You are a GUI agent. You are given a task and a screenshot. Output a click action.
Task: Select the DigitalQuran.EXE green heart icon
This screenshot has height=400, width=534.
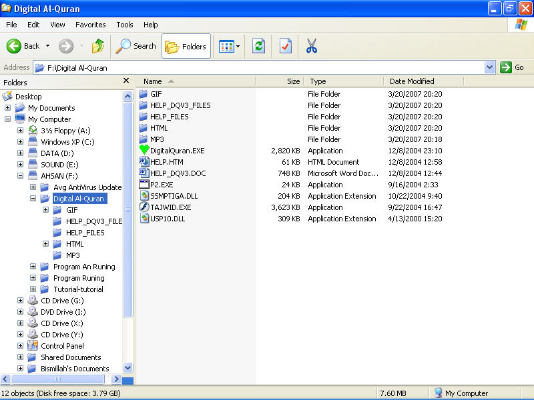pyautogui.click(x=144, y=150)
